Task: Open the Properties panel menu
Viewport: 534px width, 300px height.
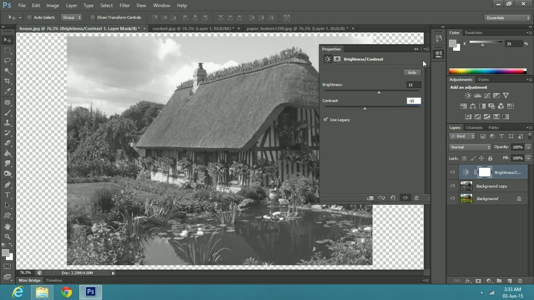Action: 426,49
